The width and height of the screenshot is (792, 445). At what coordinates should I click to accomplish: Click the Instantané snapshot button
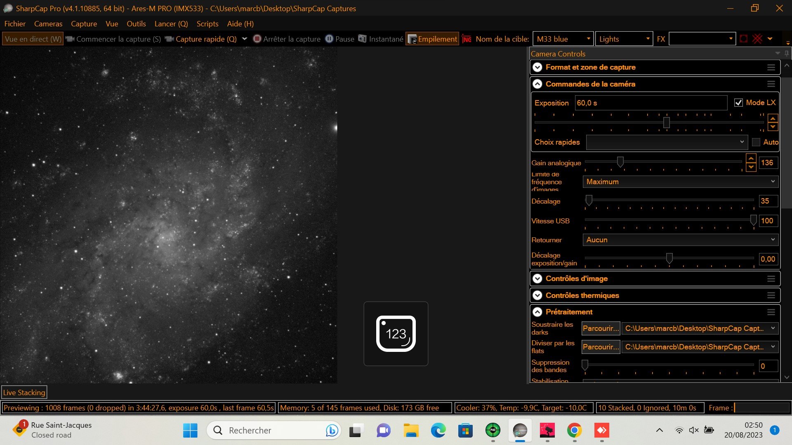coord(380,39)
